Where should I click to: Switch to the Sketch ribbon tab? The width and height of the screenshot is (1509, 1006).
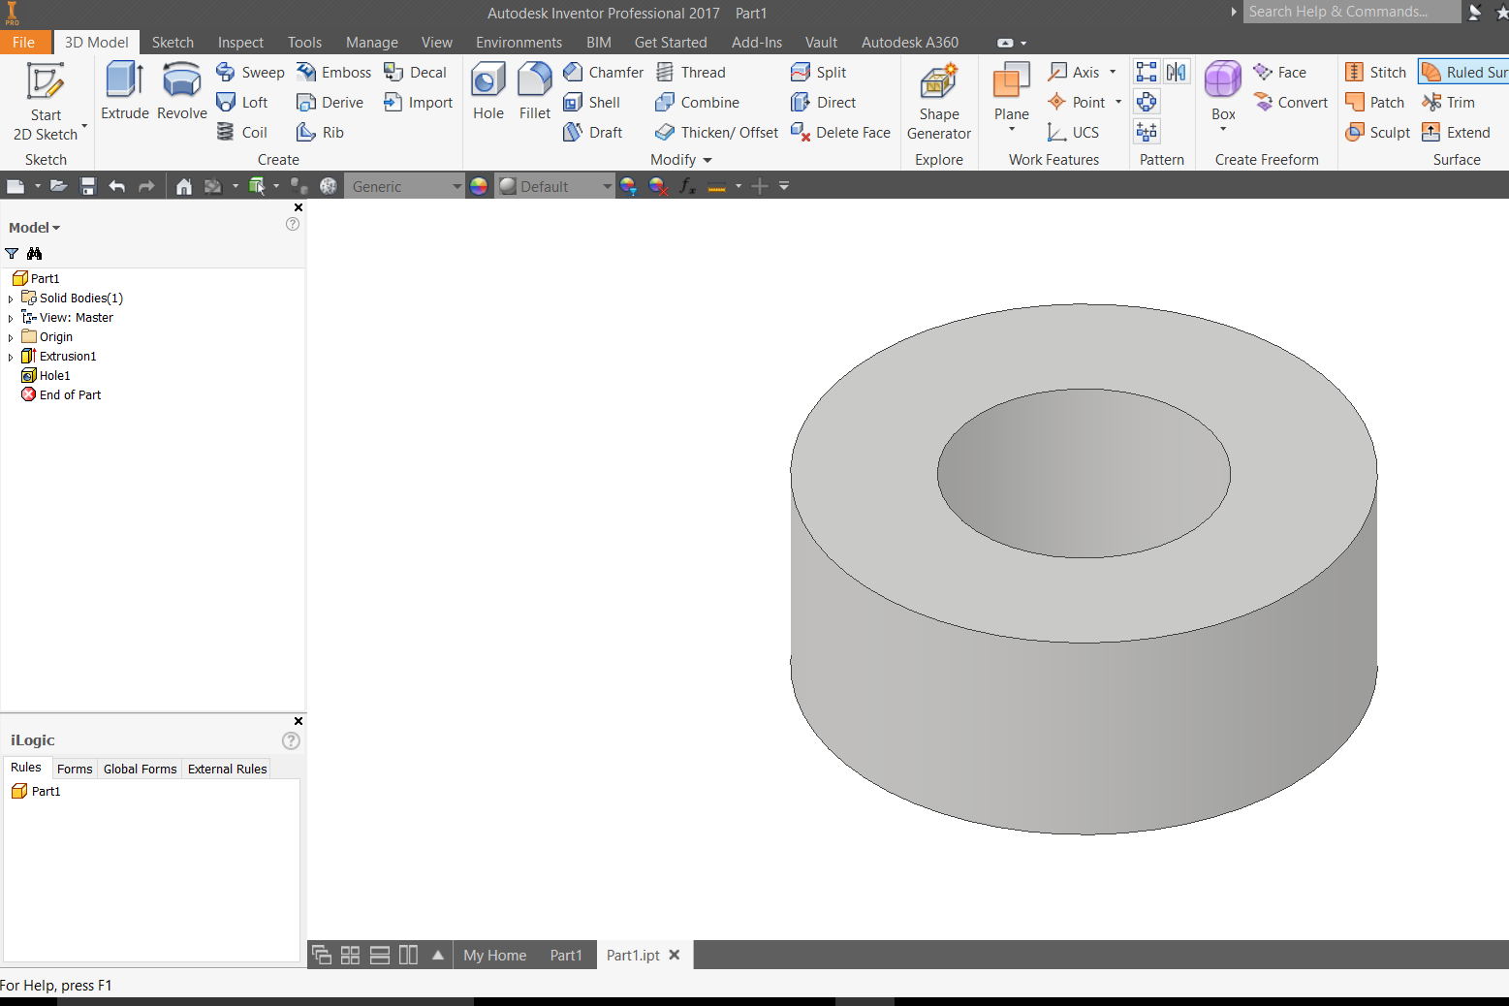[x=173, y=43]
